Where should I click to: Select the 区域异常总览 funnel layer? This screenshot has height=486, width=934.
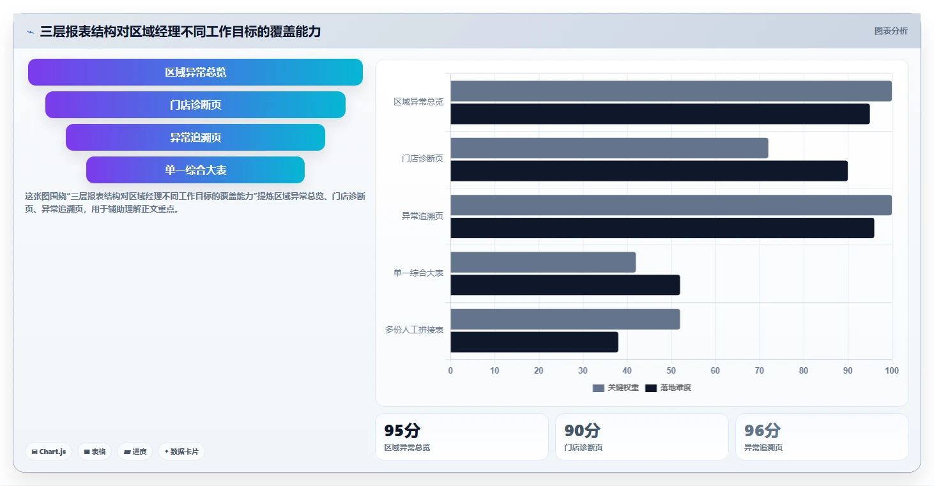[195, 72]
